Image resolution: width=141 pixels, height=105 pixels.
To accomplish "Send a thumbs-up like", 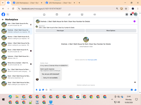I will coord(135,90).
